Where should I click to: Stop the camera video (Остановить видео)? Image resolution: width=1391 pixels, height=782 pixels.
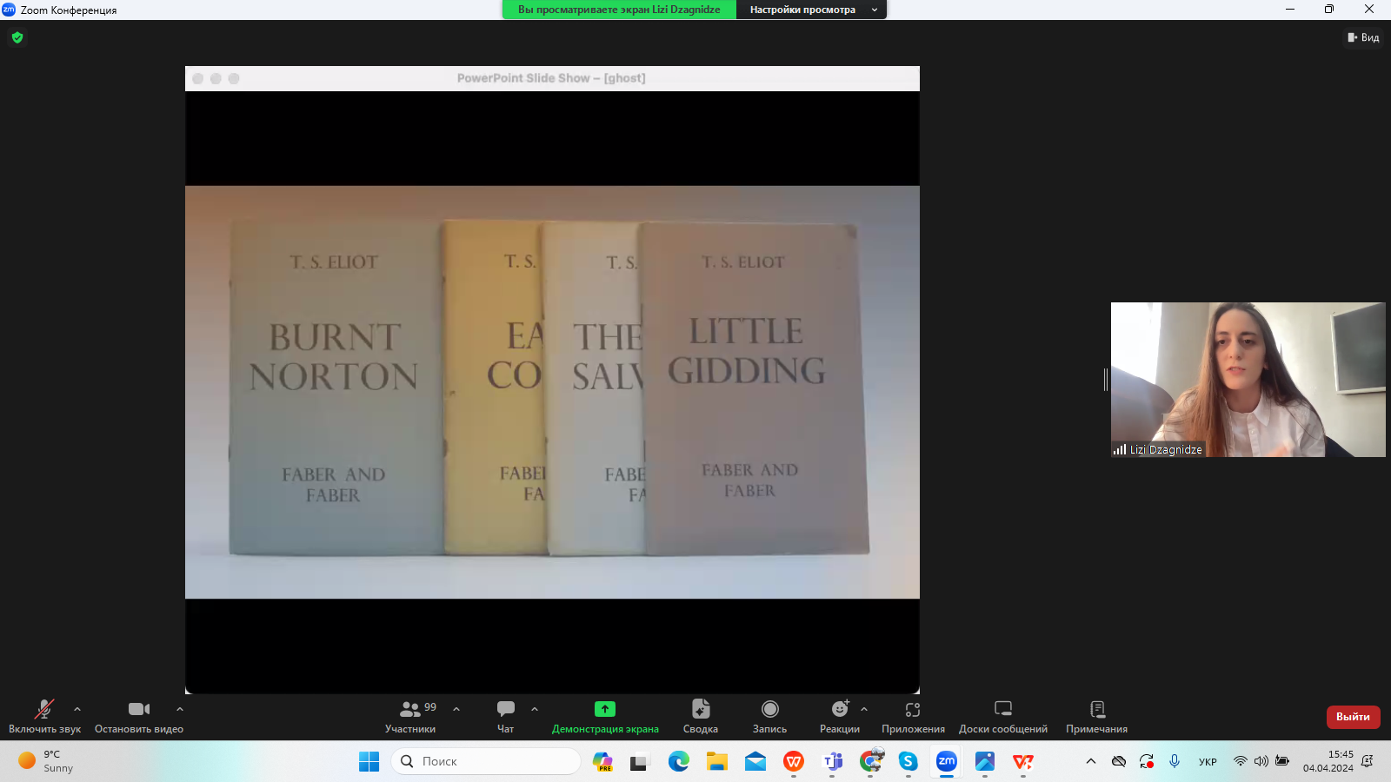click(139, 716)
